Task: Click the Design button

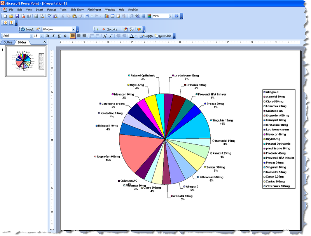Action: click(x=147, y=36)
